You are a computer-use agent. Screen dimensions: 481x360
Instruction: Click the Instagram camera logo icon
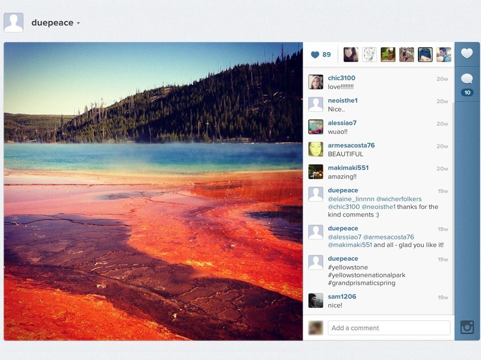tap(467, 327)
